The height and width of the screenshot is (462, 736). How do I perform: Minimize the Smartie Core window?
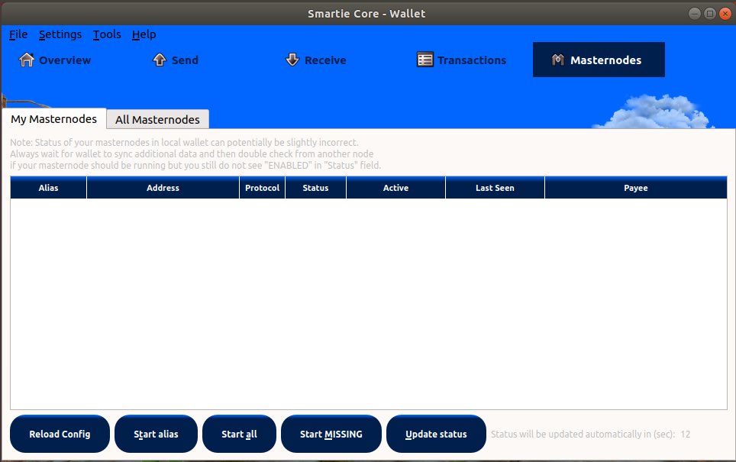(x=695, y=14)
